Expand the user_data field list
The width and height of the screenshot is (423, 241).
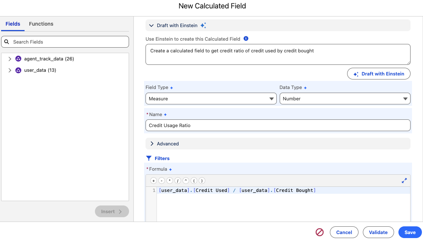(10, 70)
